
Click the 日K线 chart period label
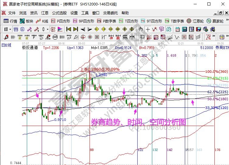[6, 45]
